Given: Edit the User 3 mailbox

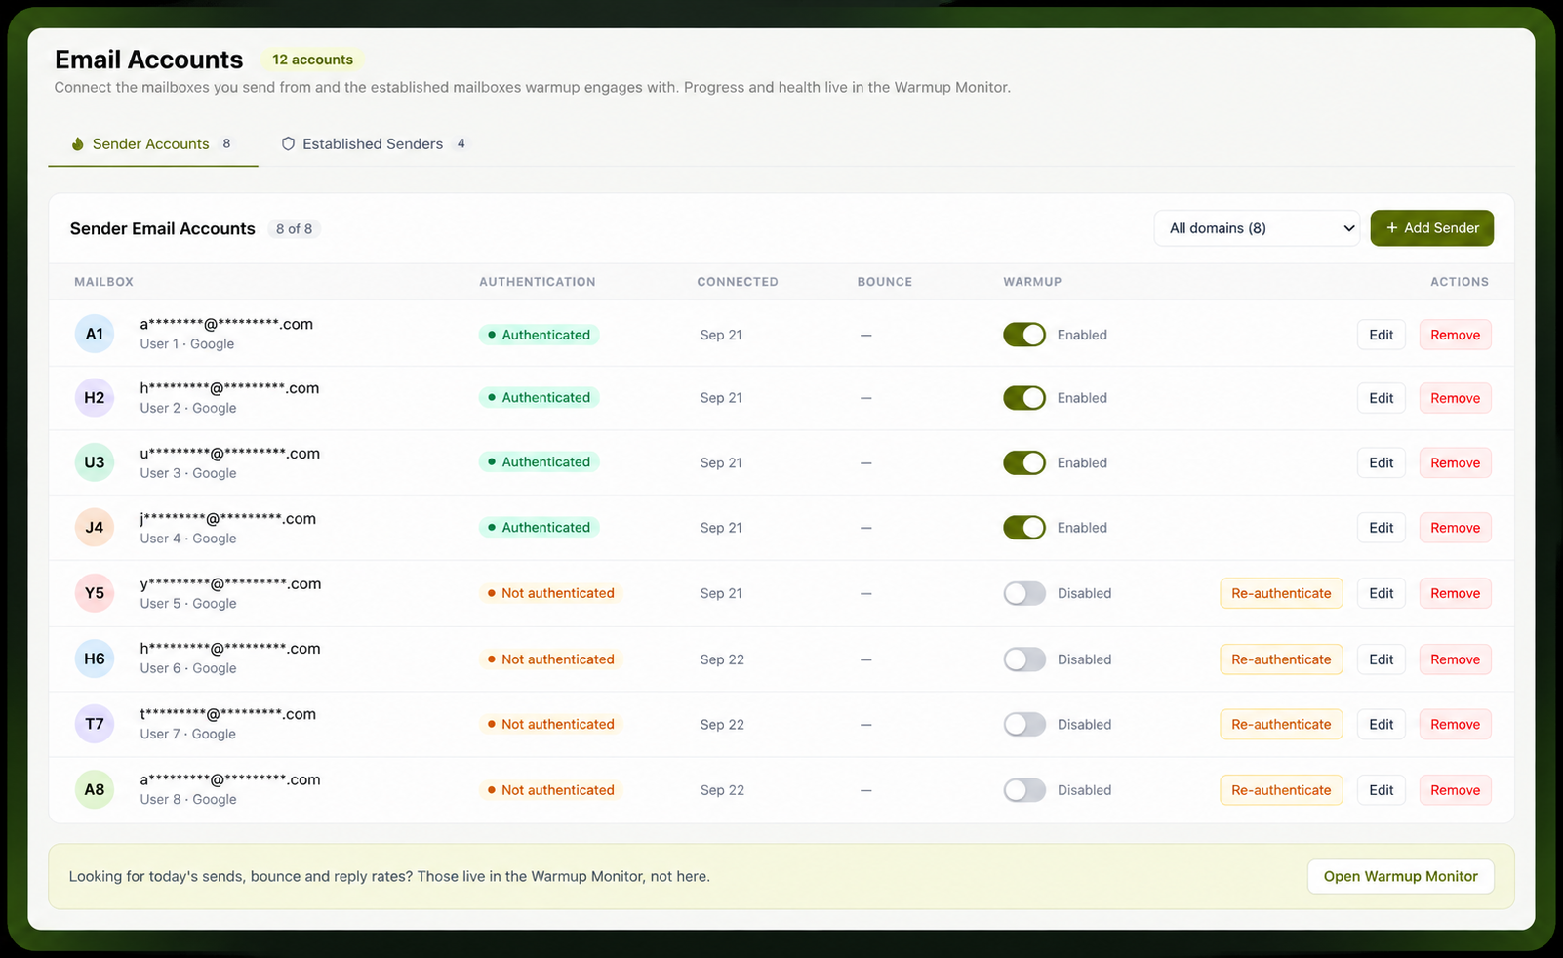Looking at the screenshot, I should click(1381, 462).
